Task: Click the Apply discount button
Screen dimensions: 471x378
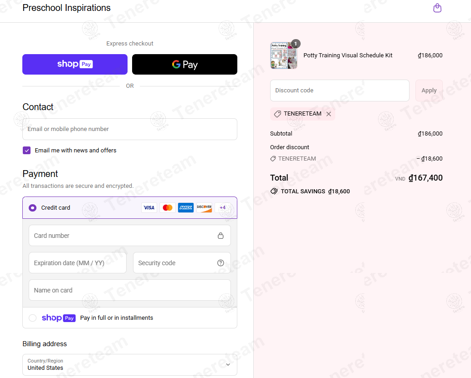Action: click(x=429, y=91)
